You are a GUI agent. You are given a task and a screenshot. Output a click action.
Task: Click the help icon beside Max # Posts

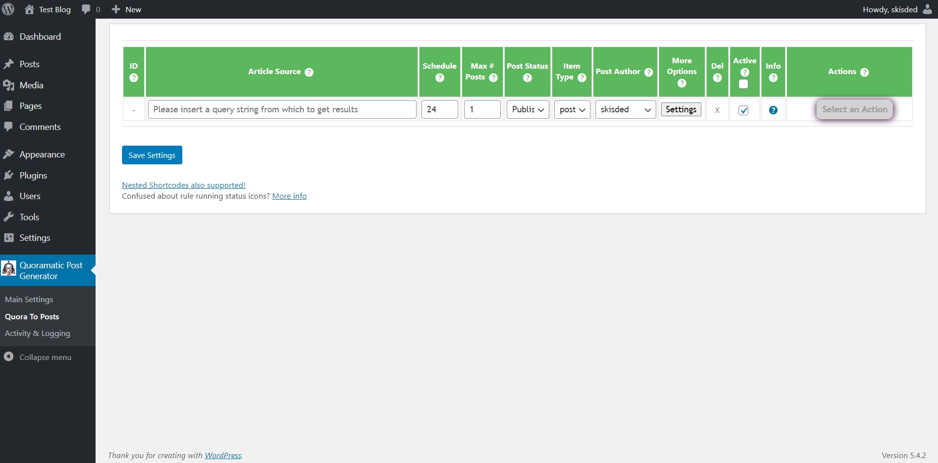pos(494,77)
